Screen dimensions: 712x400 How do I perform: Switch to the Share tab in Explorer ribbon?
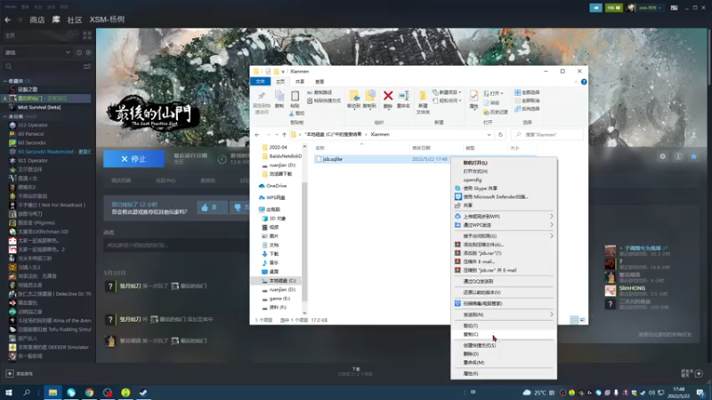click(x=300, y=82)
